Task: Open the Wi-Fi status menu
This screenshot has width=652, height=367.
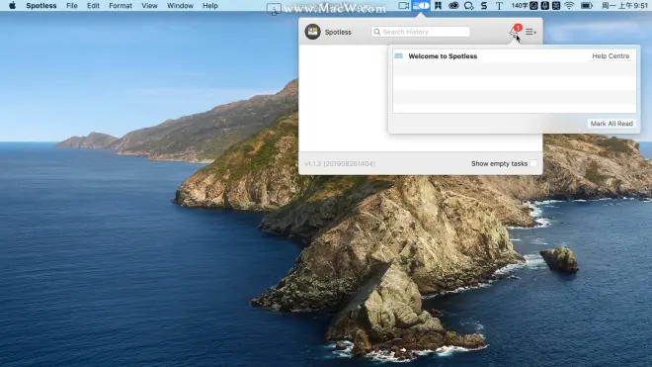Action: pos(569,5)
